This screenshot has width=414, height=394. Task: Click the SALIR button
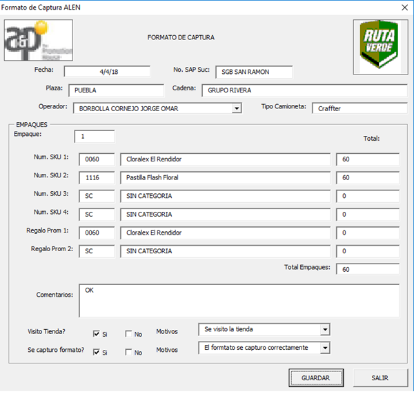coord(379,378)
